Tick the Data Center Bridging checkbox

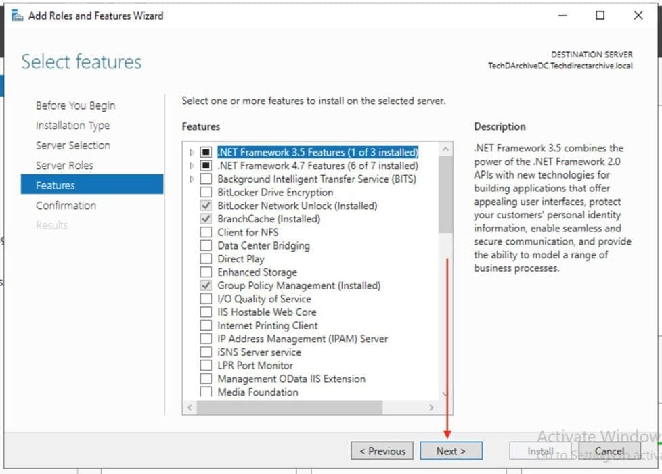click(206, 246)
